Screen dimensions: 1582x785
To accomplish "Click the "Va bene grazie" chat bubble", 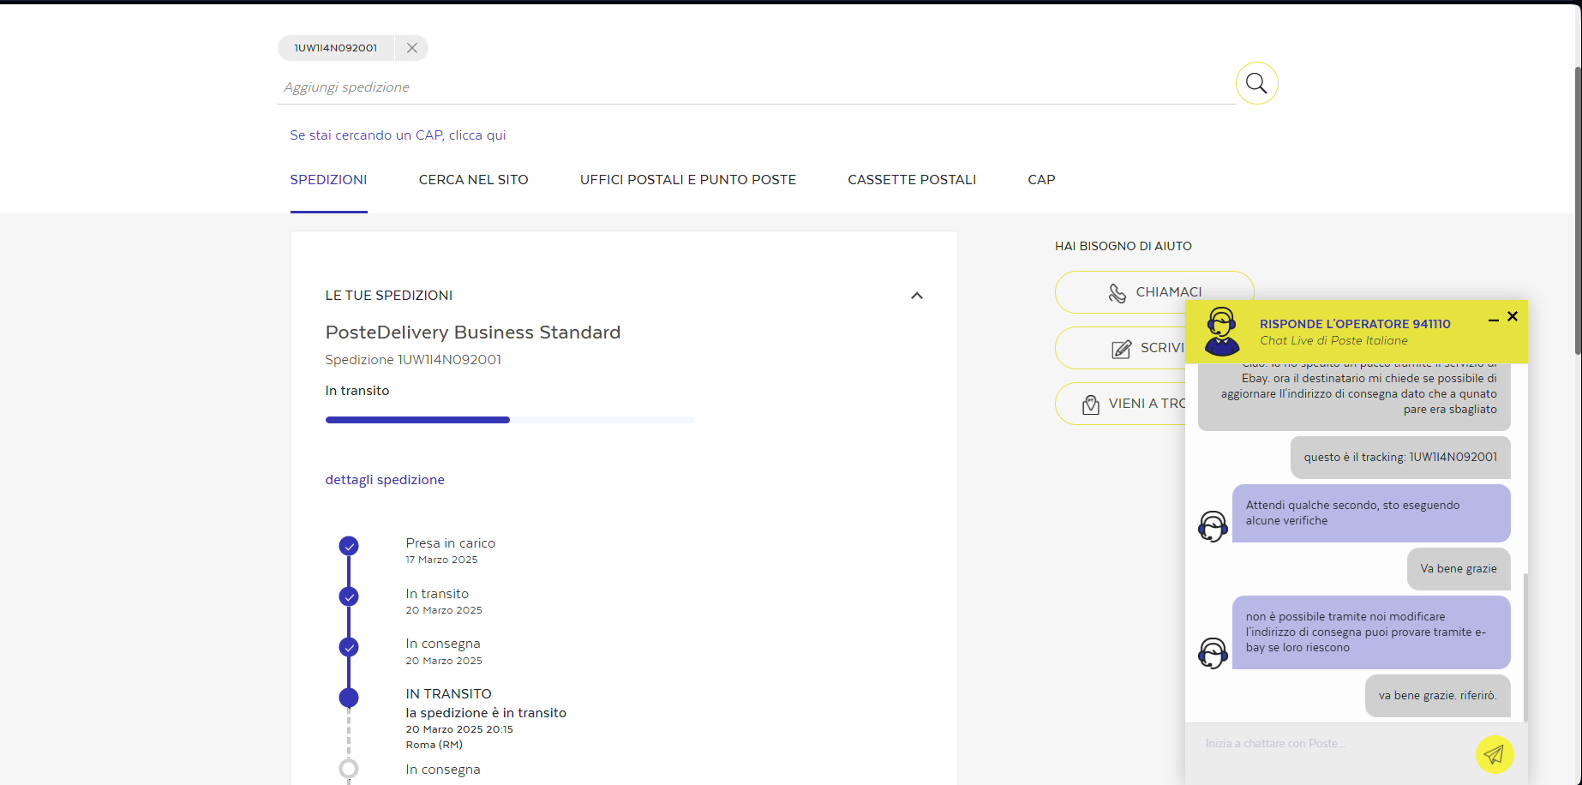I will point(1459,569).
